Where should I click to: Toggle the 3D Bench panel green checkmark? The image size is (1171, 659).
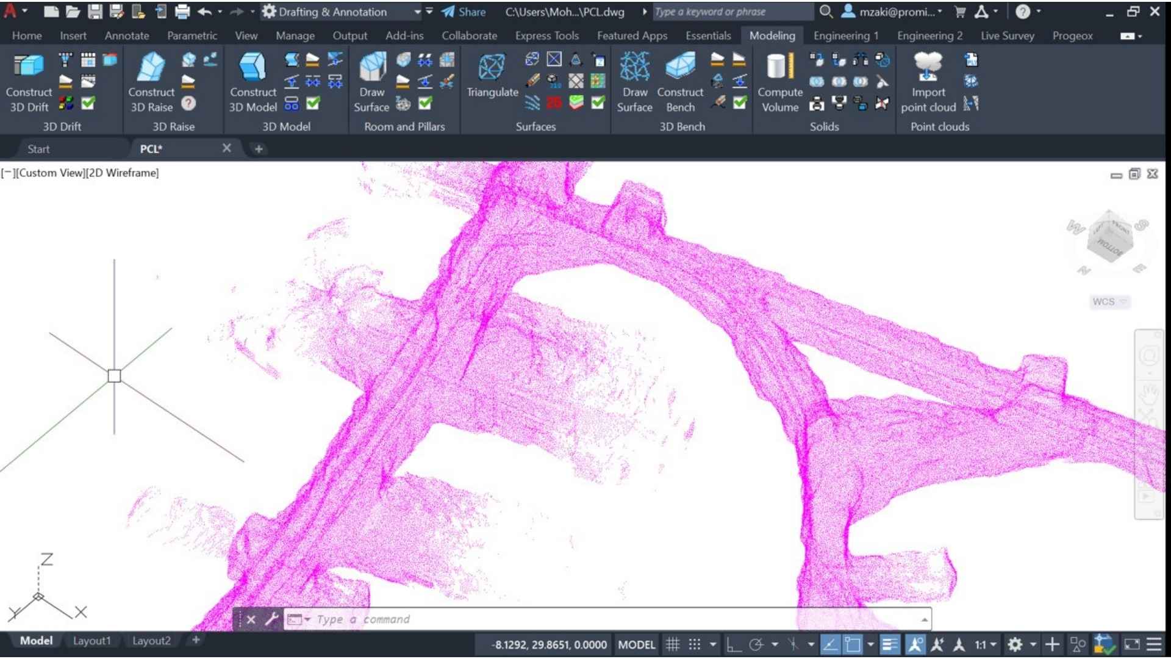(x=740, y=103)
